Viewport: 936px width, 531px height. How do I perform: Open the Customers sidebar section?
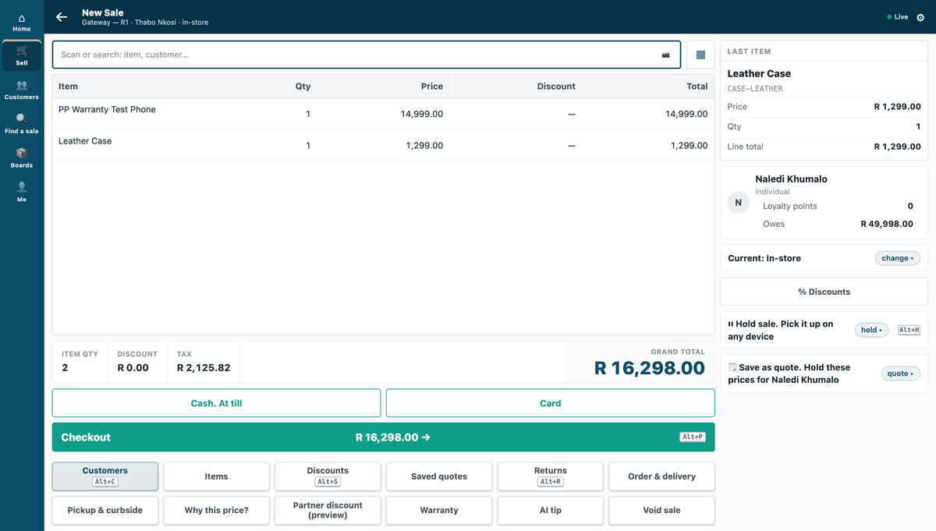[22, 90]
